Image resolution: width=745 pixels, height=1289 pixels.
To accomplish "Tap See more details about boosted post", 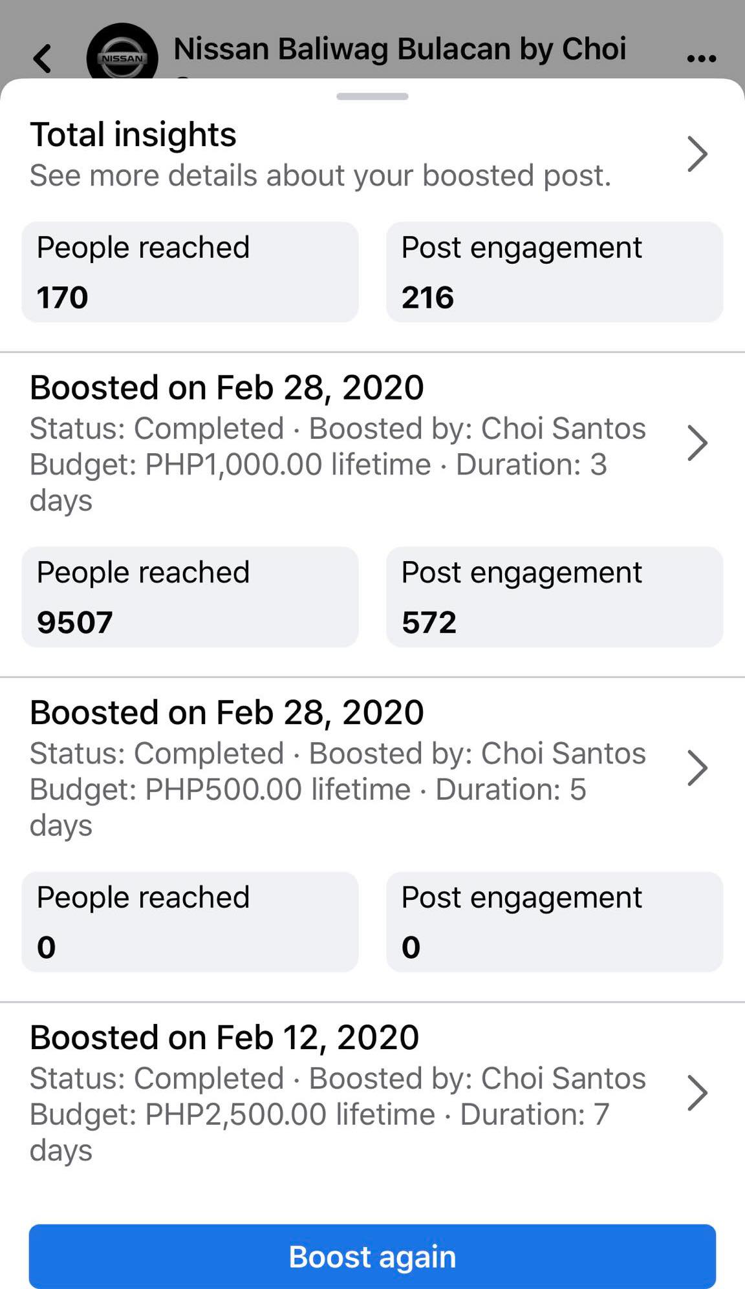I will pos(320,176).
